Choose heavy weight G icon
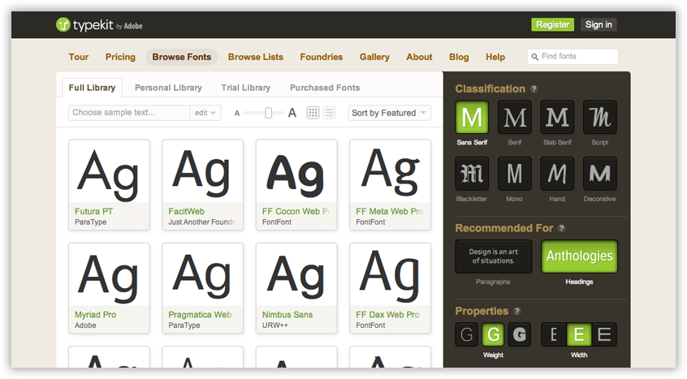Image resolution: width=687 pixels, height=379 pixels. click(520, 335)
